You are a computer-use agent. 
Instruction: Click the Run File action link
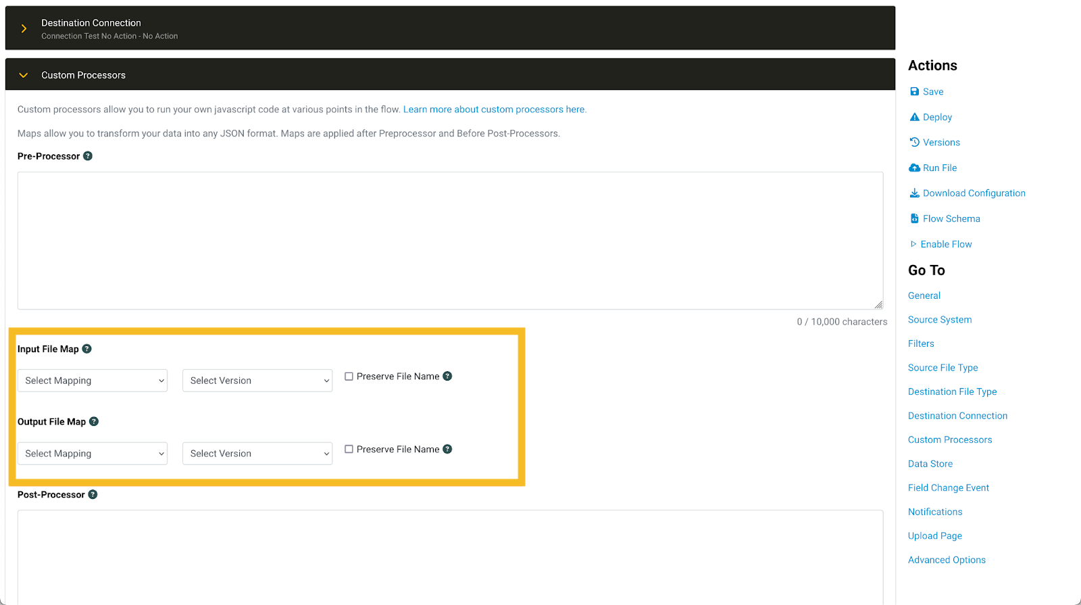[x=940, y=168]
